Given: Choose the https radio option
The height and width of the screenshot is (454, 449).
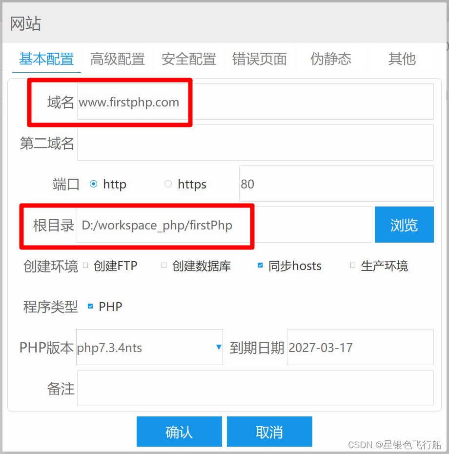Looking at the screenshot, I should tap(168, 184).
